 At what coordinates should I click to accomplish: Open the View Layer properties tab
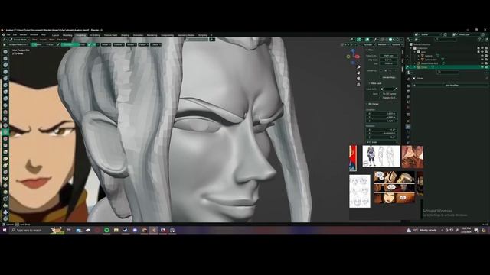pos(408,96)
